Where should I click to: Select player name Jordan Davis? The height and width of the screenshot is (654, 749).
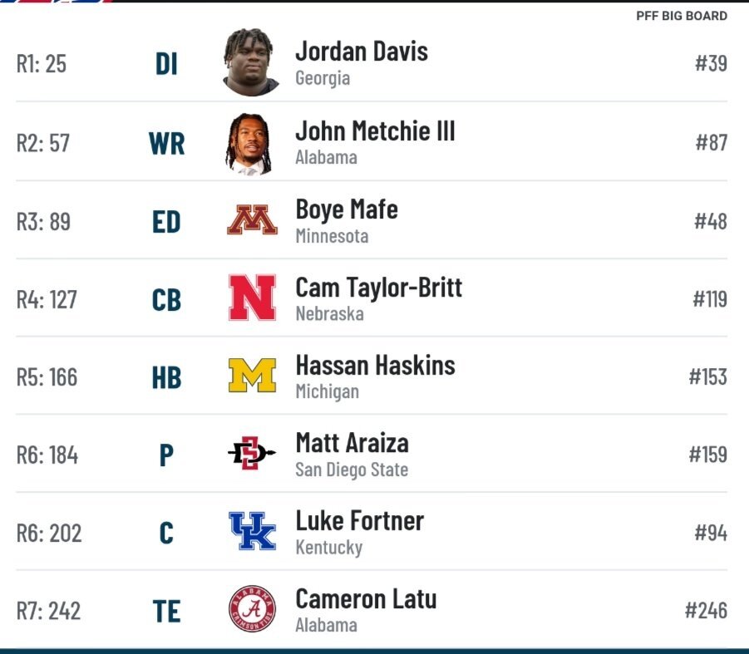click(362, 51)
